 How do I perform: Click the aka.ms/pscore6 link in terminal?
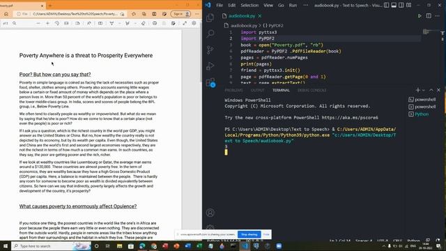point(350,118)
